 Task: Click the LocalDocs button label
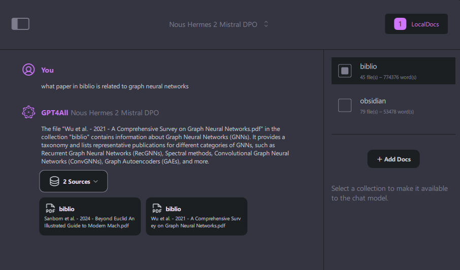point(425,24)
